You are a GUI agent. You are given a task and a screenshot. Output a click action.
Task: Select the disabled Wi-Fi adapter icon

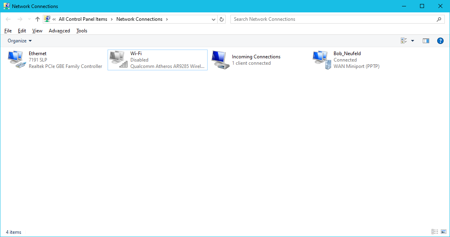118,59
